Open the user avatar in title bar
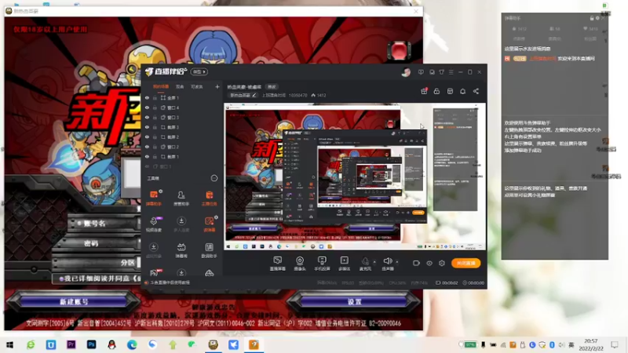 pos(406,72)
